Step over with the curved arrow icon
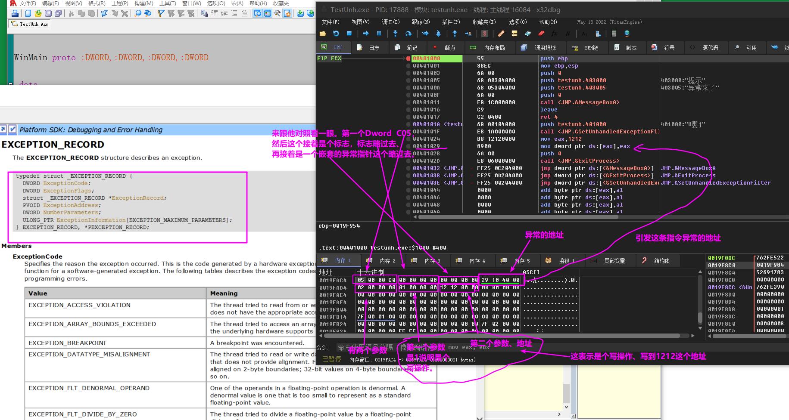The width and height of the screenshot is (789, 420). [409, 34]
